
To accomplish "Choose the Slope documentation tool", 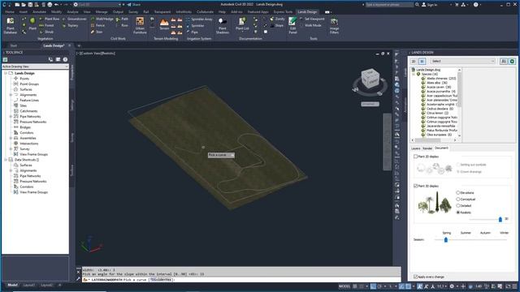I will [x=277, y=25].
